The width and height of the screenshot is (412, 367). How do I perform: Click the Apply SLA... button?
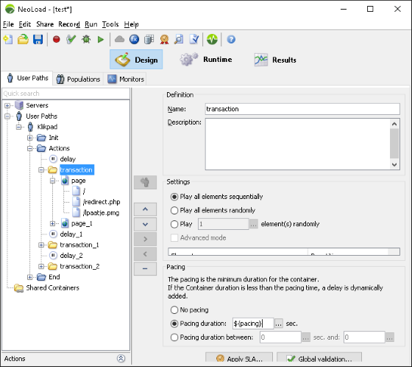(239, 358)
